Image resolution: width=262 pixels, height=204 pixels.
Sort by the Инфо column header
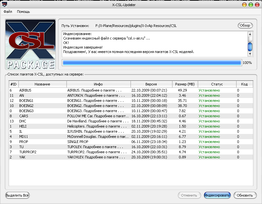point(98,84)
